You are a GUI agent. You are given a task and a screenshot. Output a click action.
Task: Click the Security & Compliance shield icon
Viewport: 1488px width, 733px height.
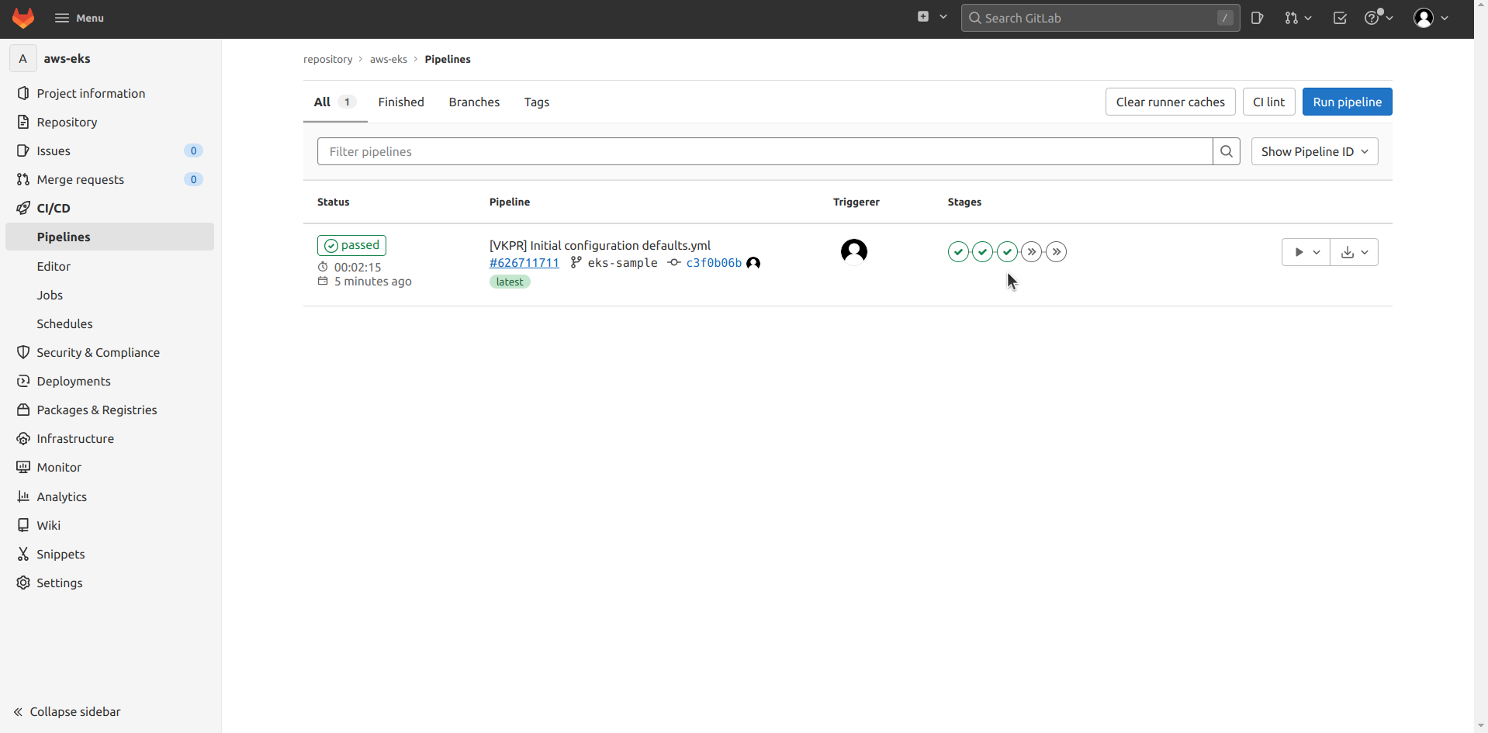tap(23, 352)
